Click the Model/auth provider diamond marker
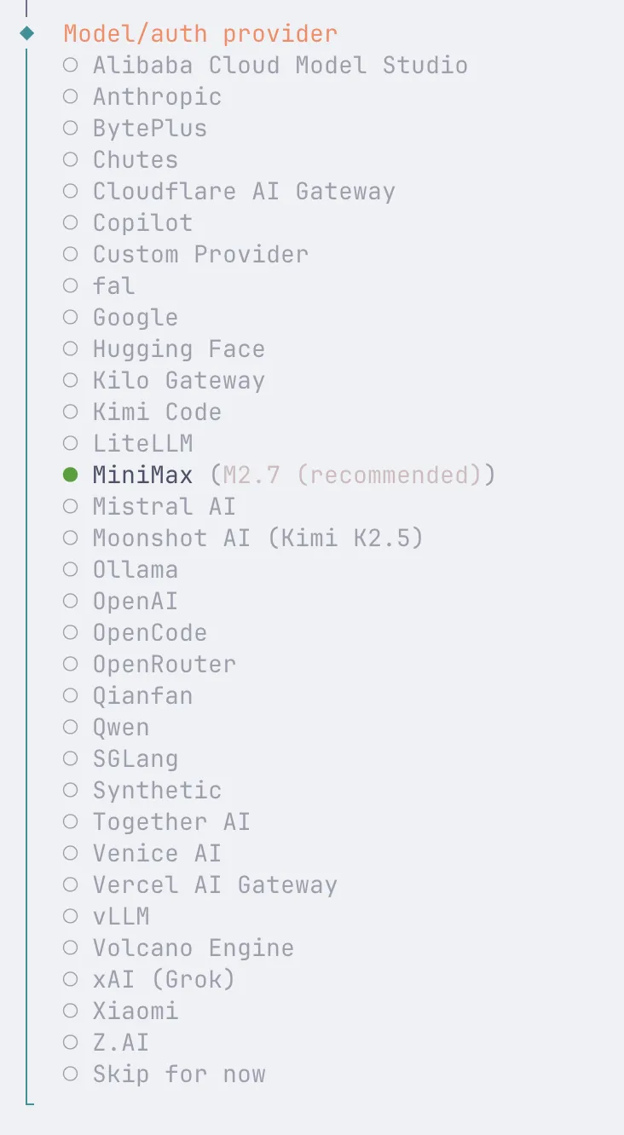Viewport: 624px width, 1135px height. tap(27, 34)
